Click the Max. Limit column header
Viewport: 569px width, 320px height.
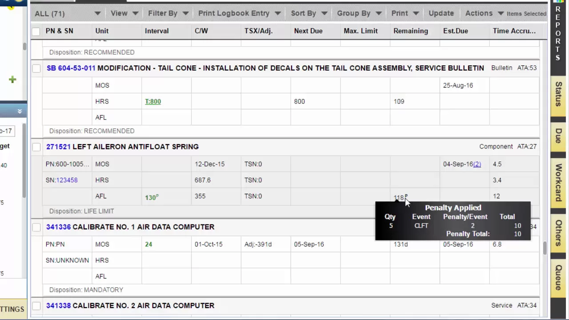[361, 31]
